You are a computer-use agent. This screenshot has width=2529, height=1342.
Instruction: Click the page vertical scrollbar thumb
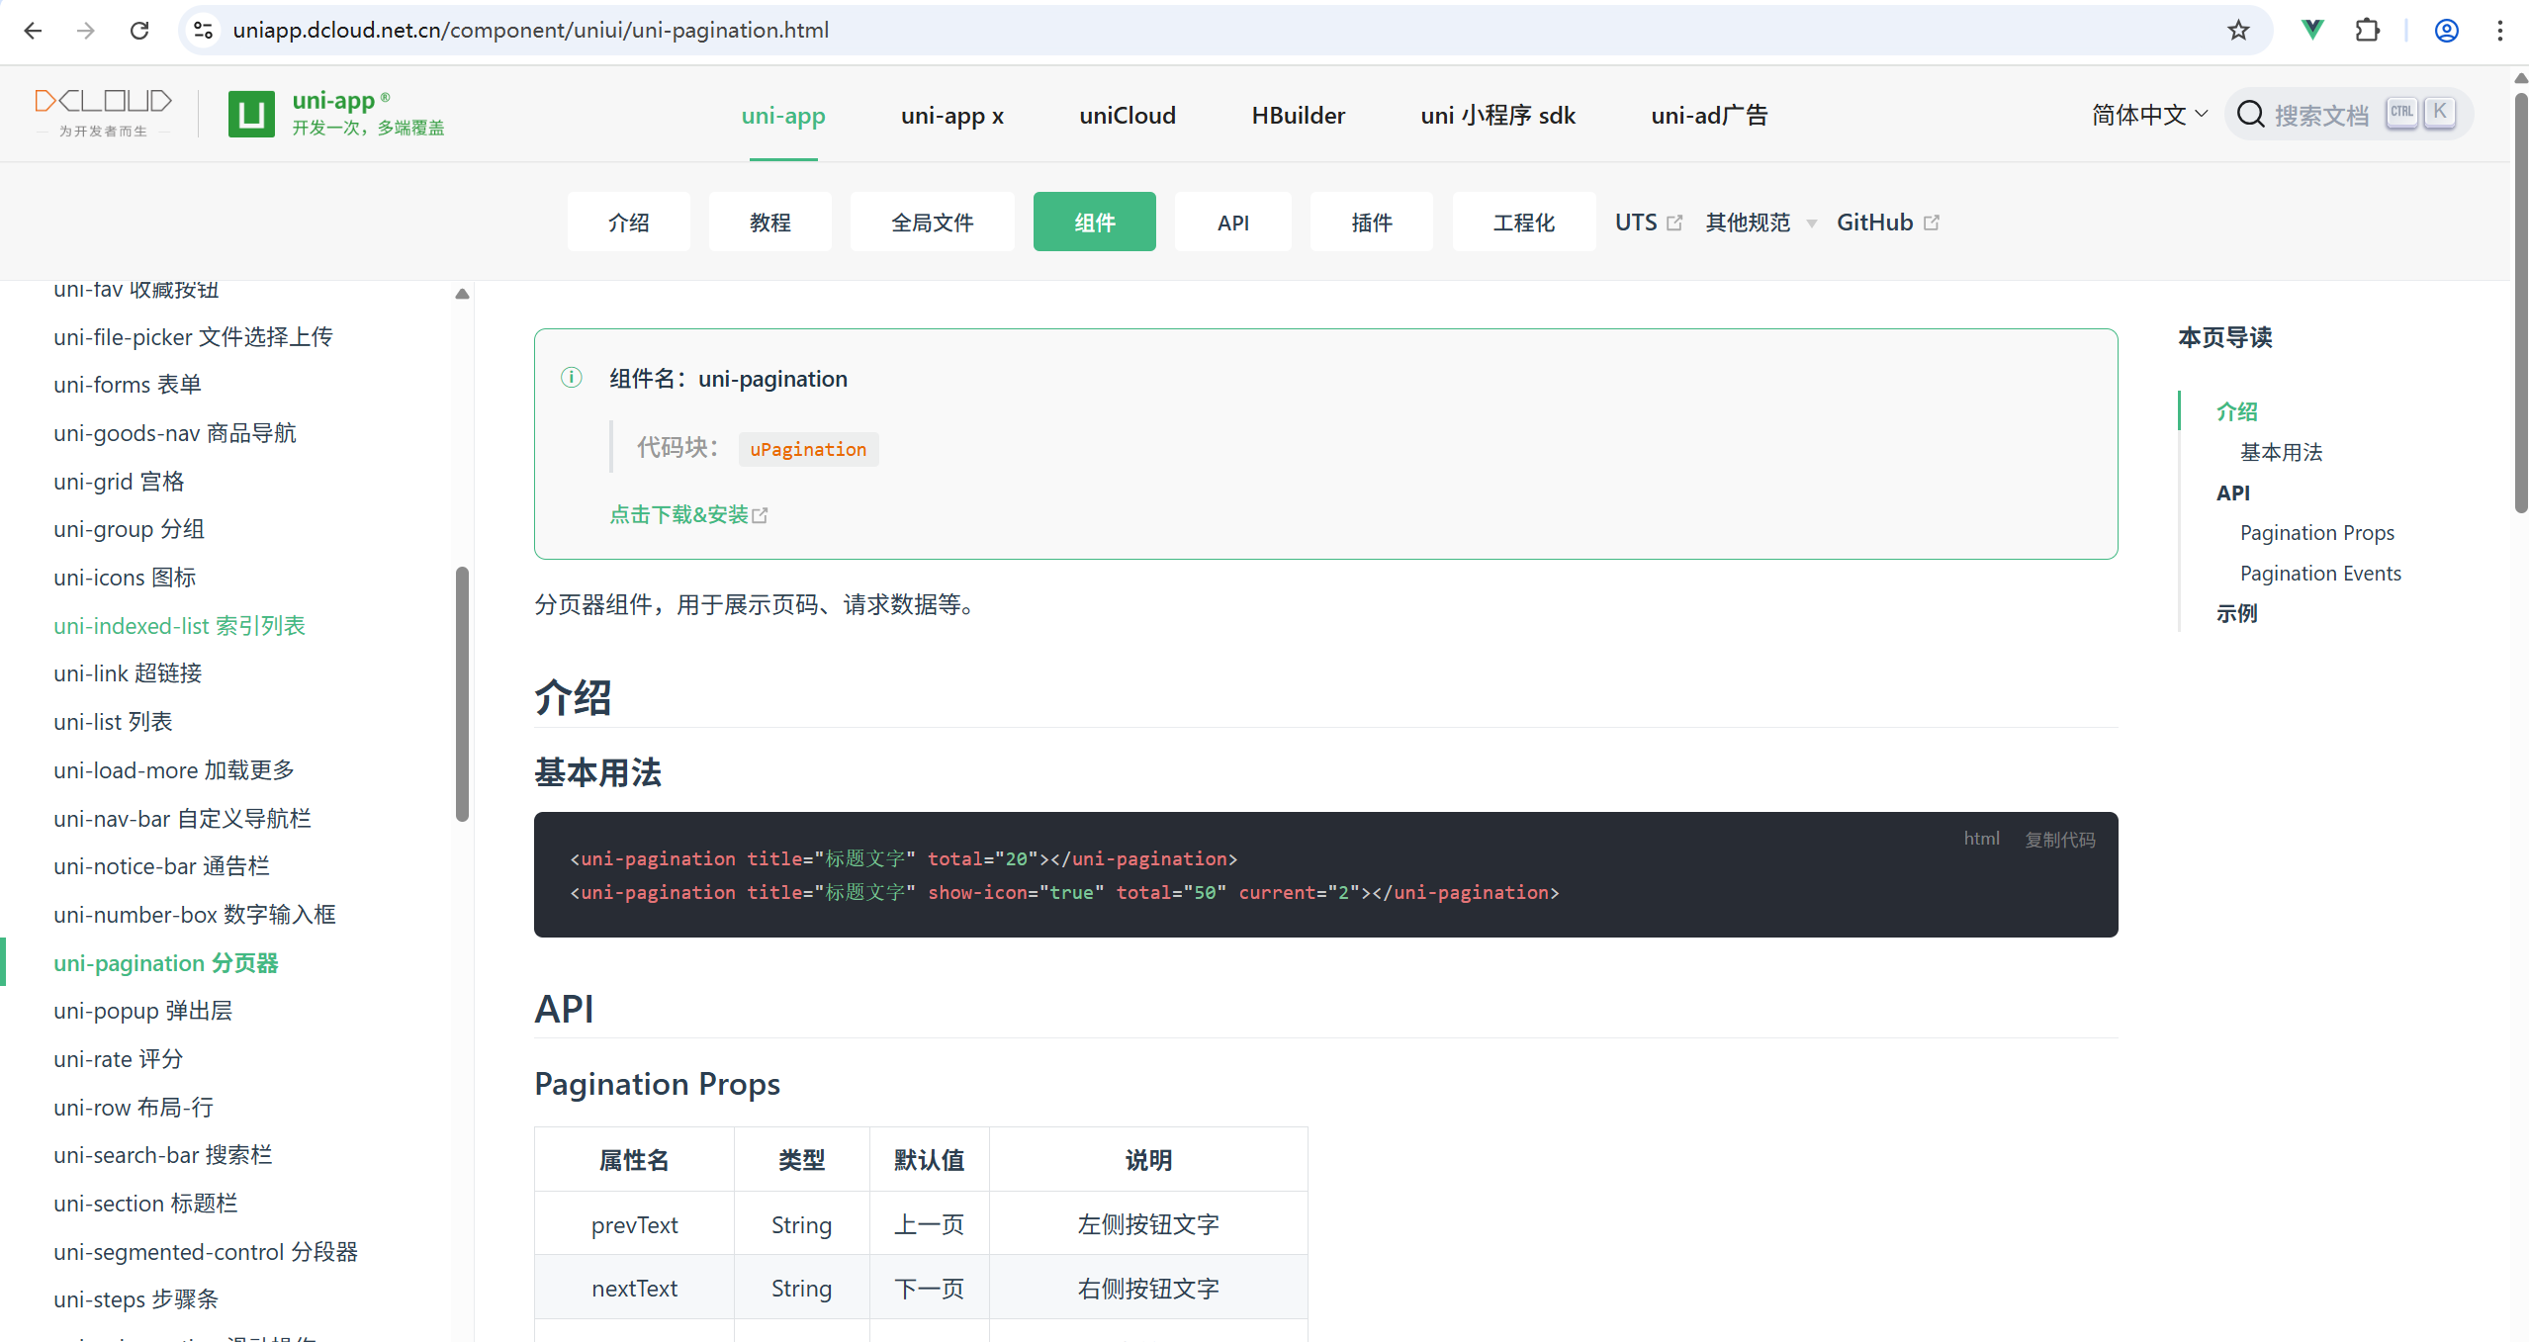2520,302
